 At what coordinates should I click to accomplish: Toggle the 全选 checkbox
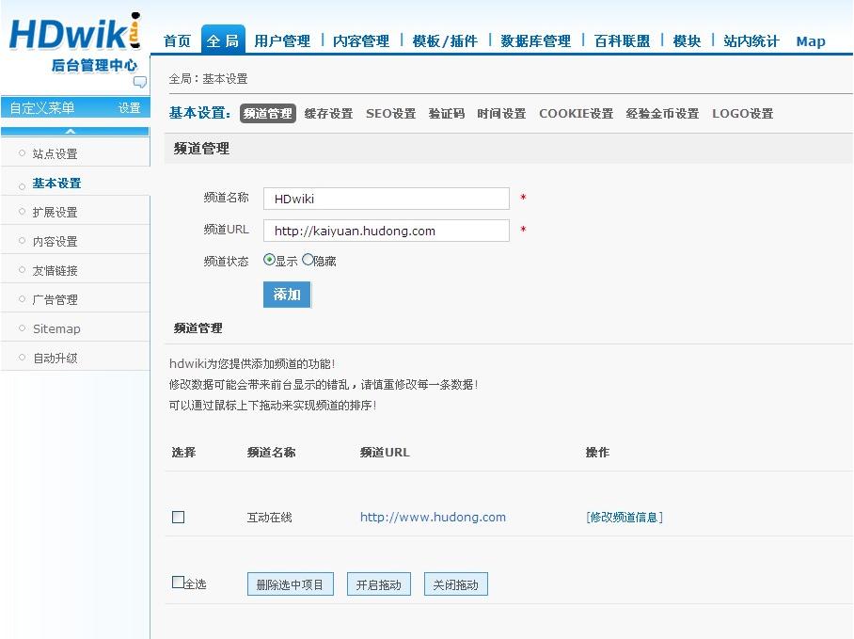pos(178,583)
